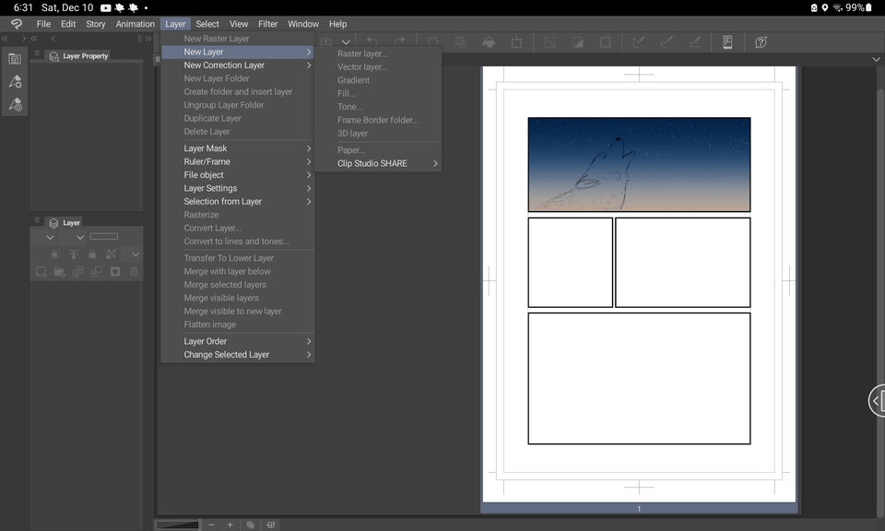
Task: Click the pen-with-gear sub tool icon
Action: pyautogui.click(x=15, y=82)
